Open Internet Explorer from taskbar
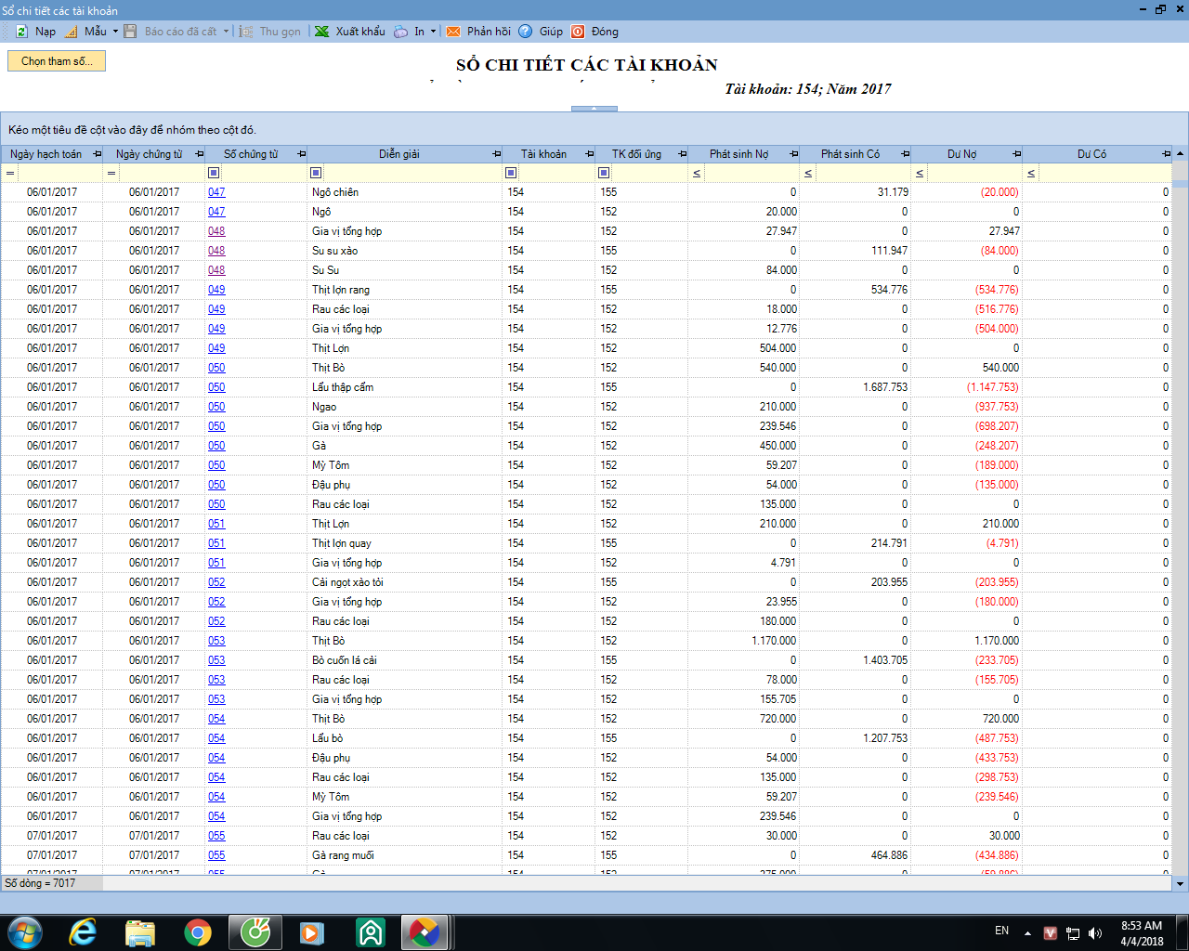This screenshot has width=1189, height=951. pos(83,932)
